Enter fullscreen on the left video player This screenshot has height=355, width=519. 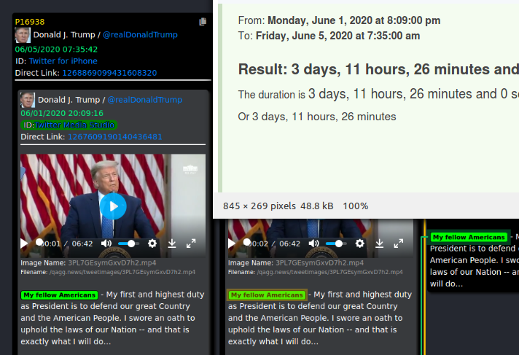click(x=191, y=243)
